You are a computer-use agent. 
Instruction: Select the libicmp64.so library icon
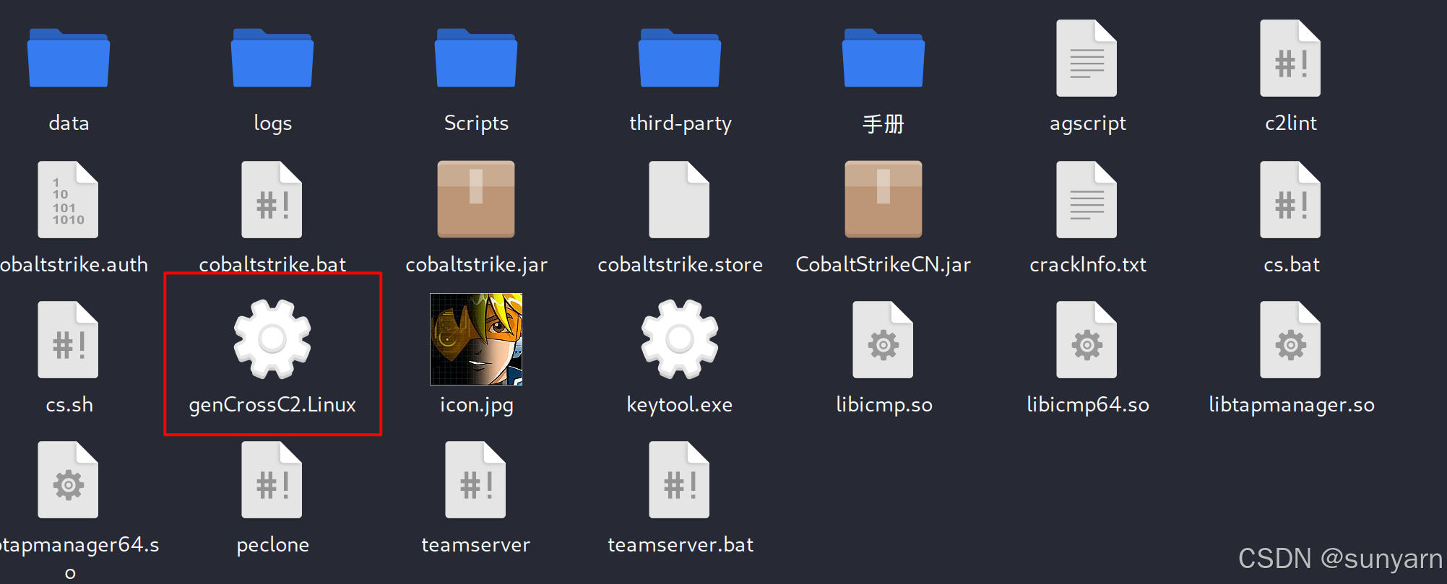pyautogui.click(x=1087, y=339)
